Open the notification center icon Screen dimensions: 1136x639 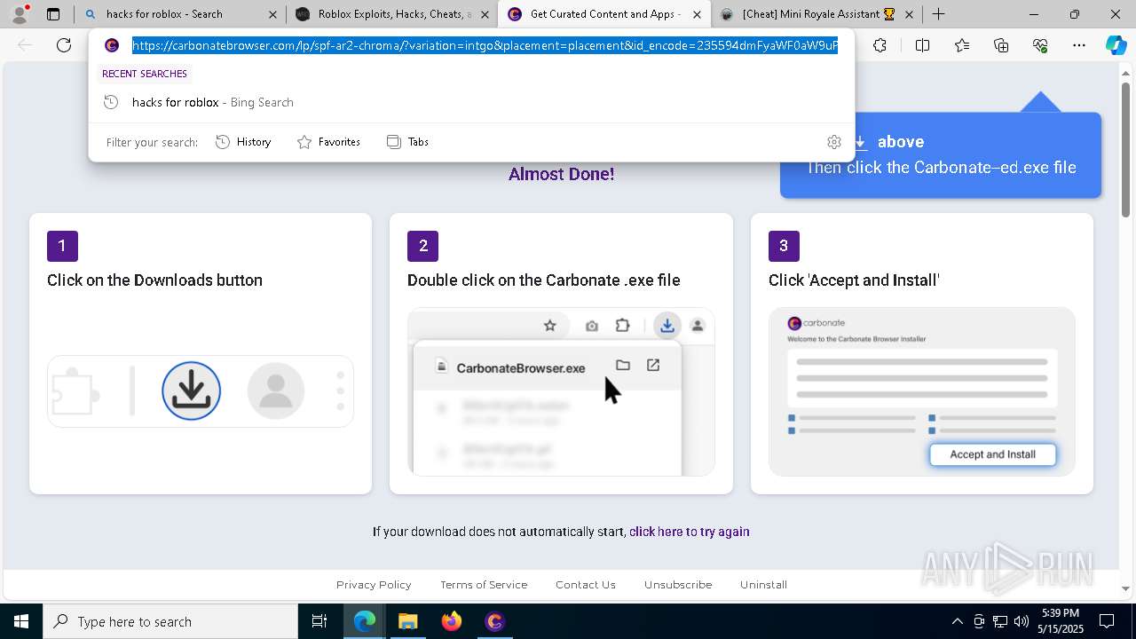pyautogui.click(x=1108, y=621)
